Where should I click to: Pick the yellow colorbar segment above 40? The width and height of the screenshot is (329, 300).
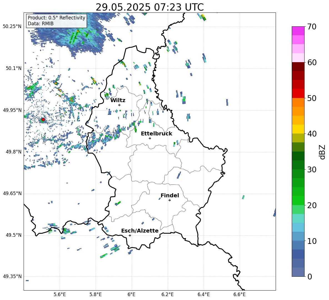(298, 129)
